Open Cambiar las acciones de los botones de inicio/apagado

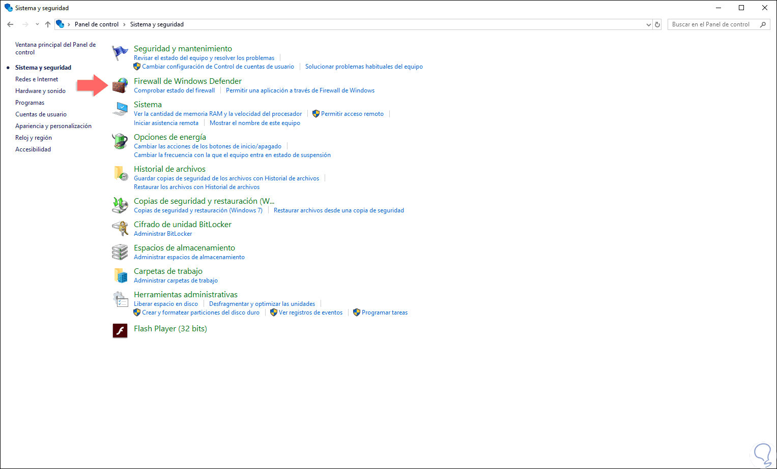208,146
